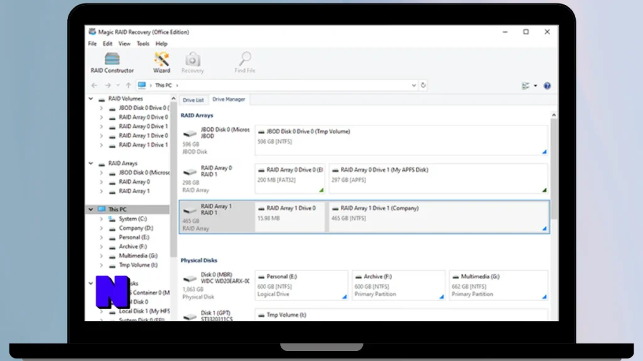Open the Help menu
The width and height of the screenshot is (643, 361).
161,43
